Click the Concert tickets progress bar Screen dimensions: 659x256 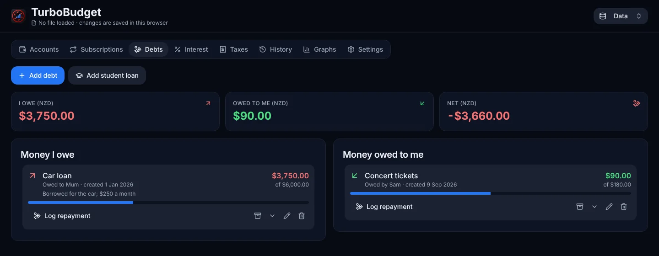click(491, 193)
